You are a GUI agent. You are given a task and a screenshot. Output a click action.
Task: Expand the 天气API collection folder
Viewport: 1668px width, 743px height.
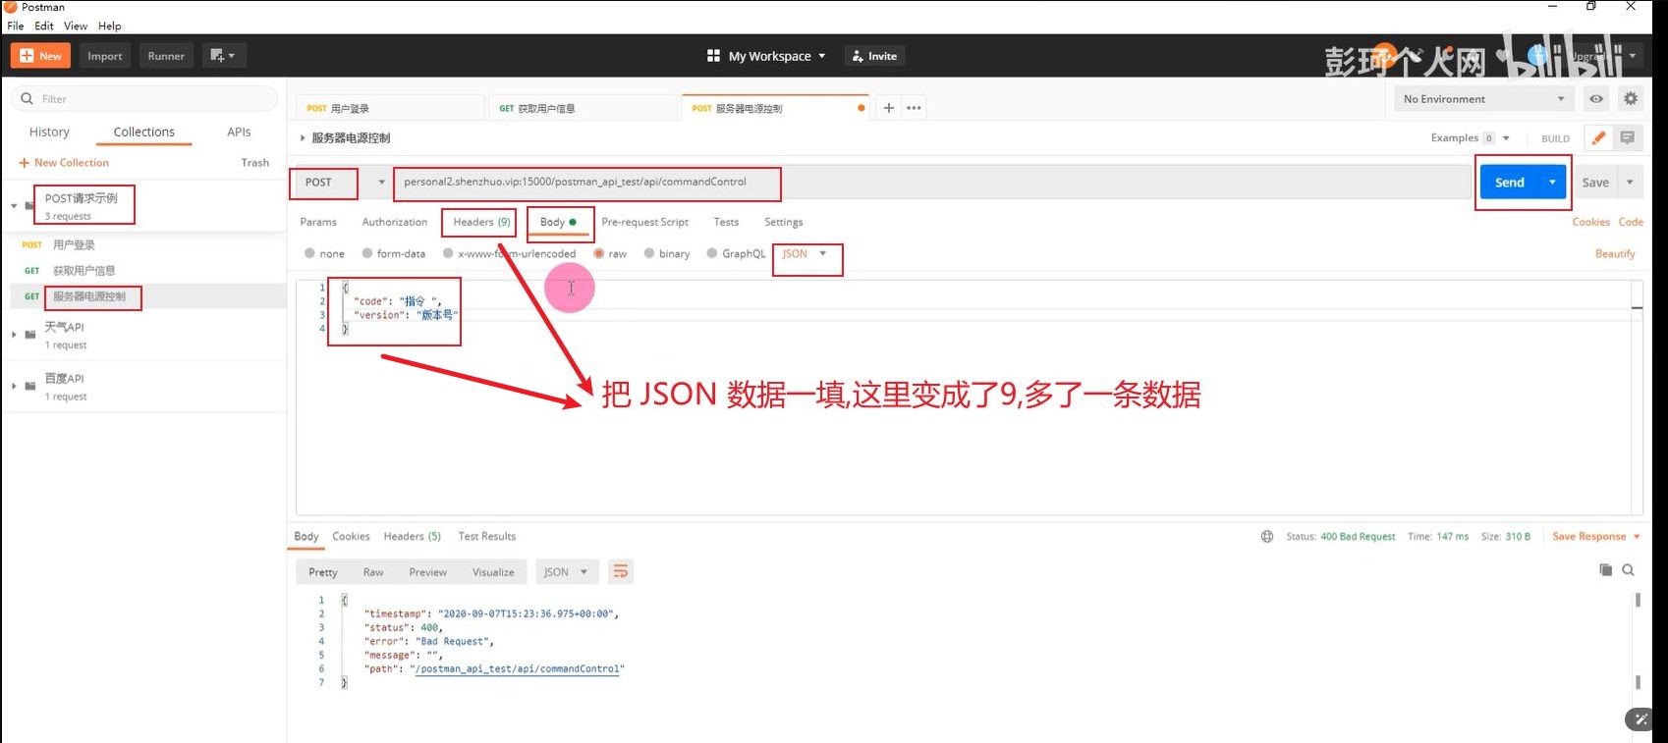click(x=15, y=335)
